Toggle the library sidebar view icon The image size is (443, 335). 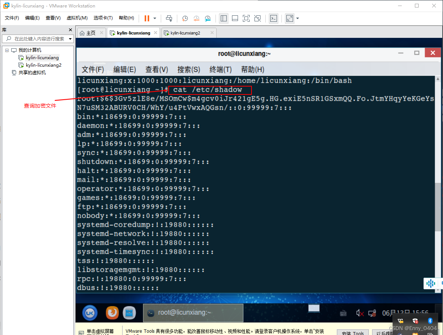(x=223, y=18)
